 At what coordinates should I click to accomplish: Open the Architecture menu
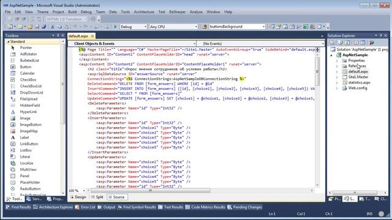click(144, 12)
